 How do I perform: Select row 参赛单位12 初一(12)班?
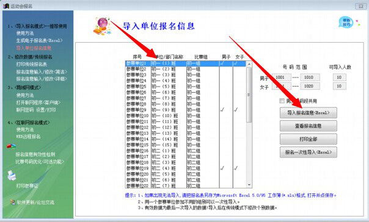point(186,127)
